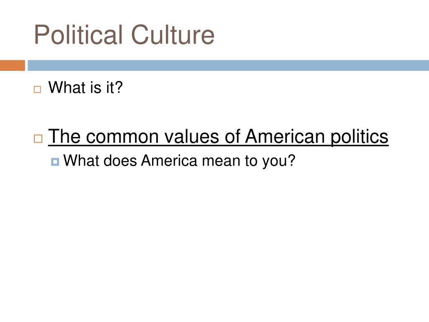Select the orange square bullet beside 'What is it?'
Screen dimensions: 429x322
click(x=37, y=89)
